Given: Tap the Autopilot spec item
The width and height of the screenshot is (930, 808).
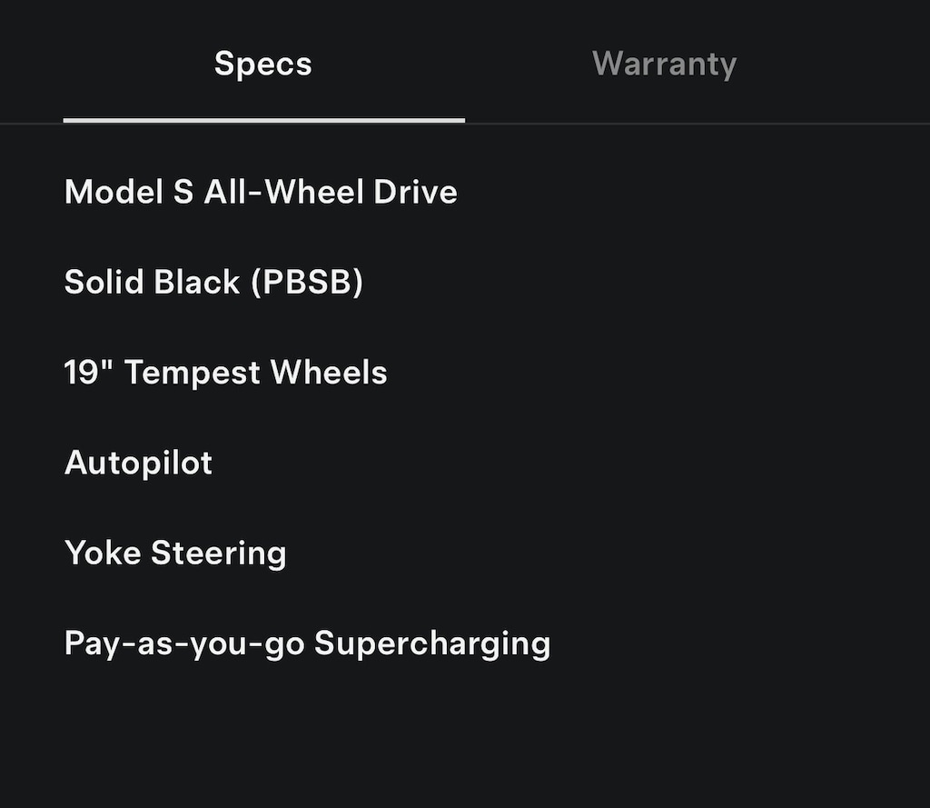Looking at the screenshot, I should coord(138,463).
